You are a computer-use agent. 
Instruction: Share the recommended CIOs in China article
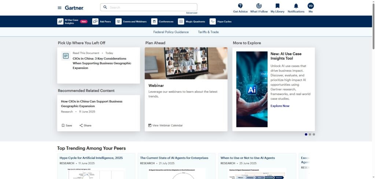tap(85, 125)
